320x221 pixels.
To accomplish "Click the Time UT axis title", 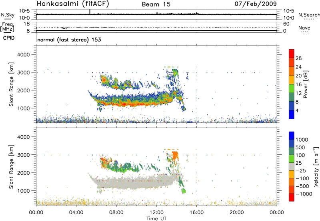I will coord(156,219).
